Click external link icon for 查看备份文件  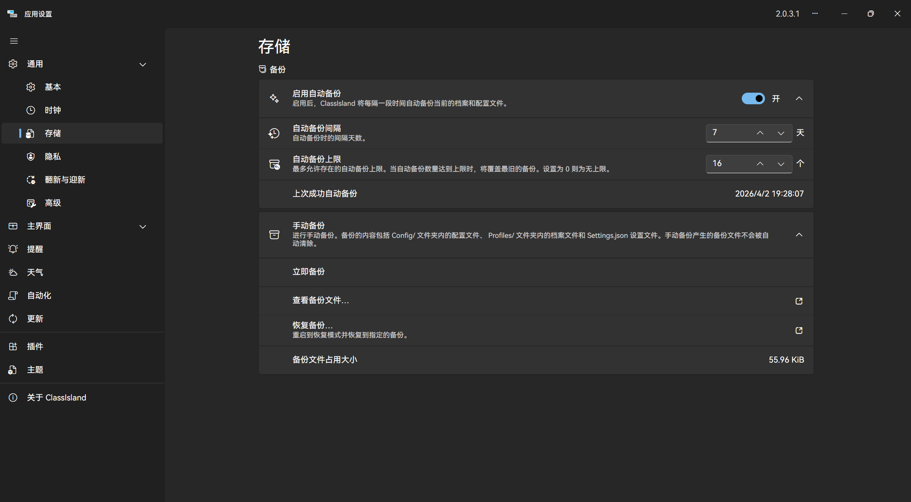tap(799, 301)
